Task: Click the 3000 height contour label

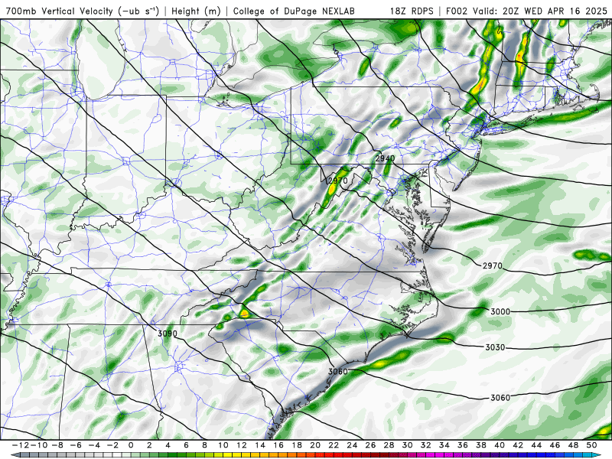Action: 500,311
